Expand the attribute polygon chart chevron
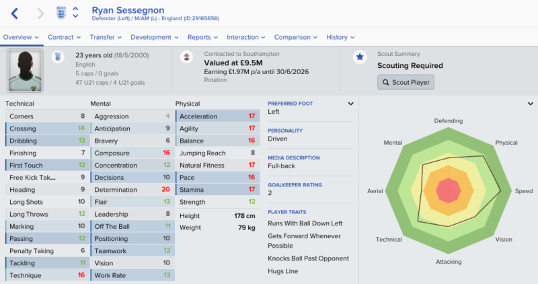The width and height of the screenshot is (538, 284). click(x=531, y=104)
